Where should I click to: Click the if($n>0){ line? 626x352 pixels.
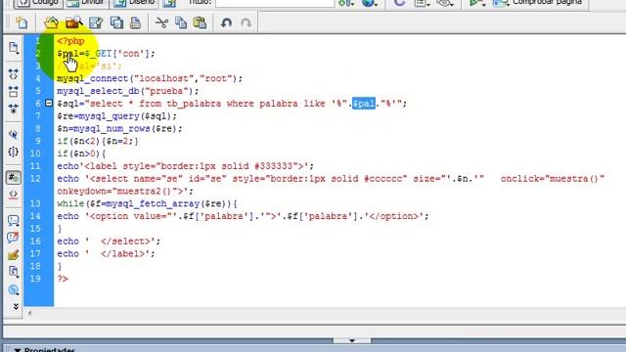click(81, 154)
